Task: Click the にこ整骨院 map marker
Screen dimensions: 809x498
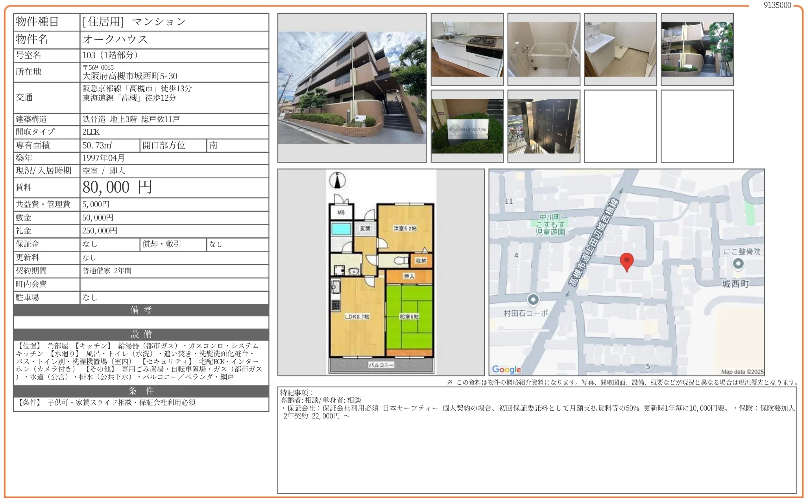Action: pos(738,264)
